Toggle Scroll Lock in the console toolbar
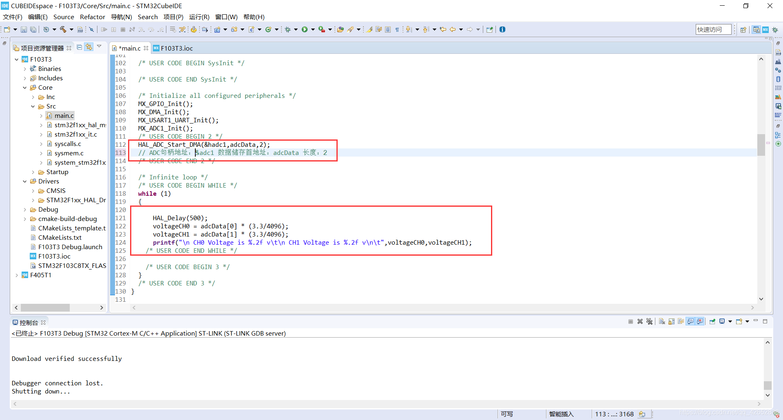Viewport: 783px width, 420px height. pos(671,322)
